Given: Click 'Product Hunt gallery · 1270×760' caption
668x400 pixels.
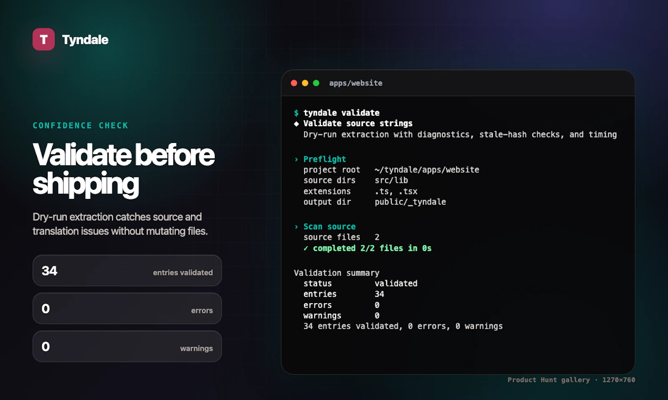Looking at the screenshot, I should [571, 380].
